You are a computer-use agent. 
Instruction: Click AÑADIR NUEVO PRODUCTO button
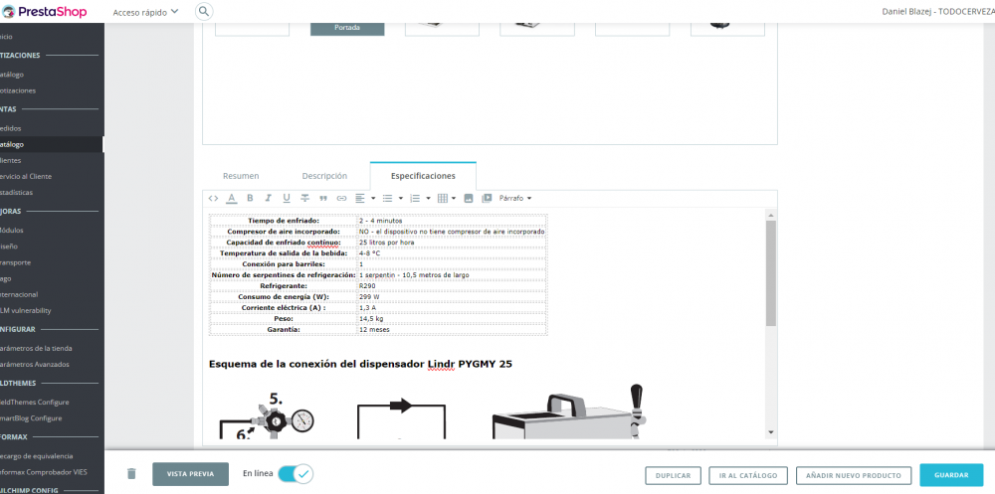click(x=854, y=475)
